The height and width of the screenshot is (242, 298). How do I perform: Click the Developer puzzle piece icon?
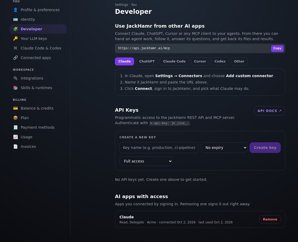[x=15, y=29]
